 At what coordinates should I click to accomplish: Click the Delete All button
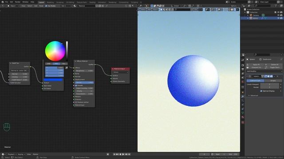pos(273,64)
